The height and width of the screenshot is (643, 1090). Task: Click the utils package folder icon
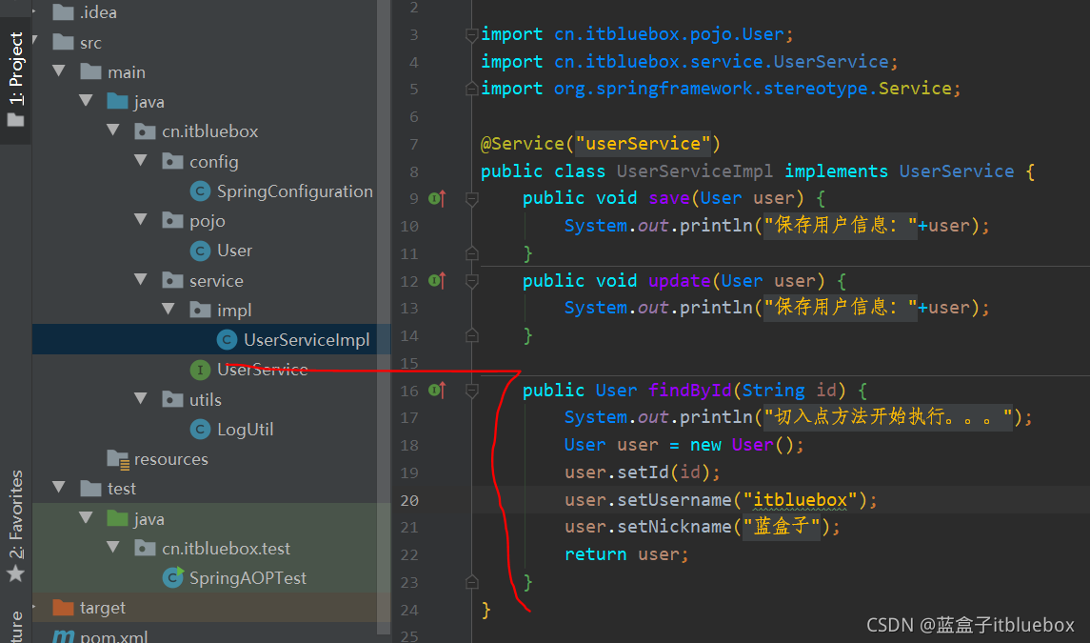172,399
